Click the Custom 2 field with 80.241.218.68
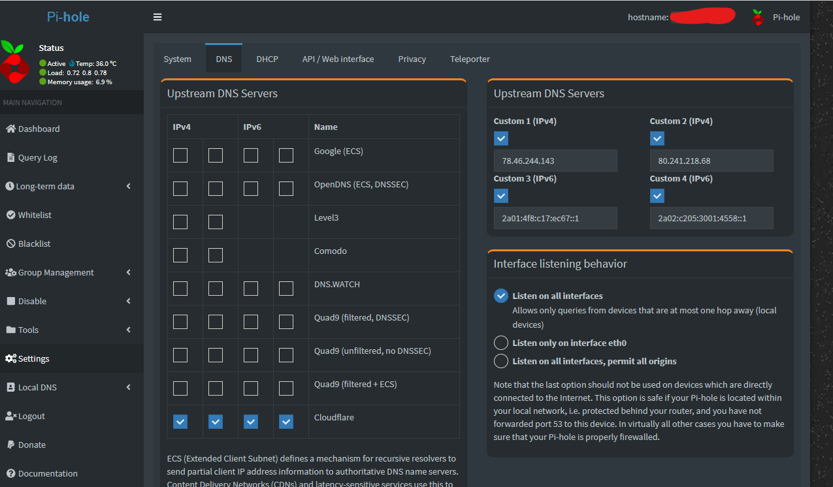This screenshot has width=833, height=487. (x=711, y=161)
